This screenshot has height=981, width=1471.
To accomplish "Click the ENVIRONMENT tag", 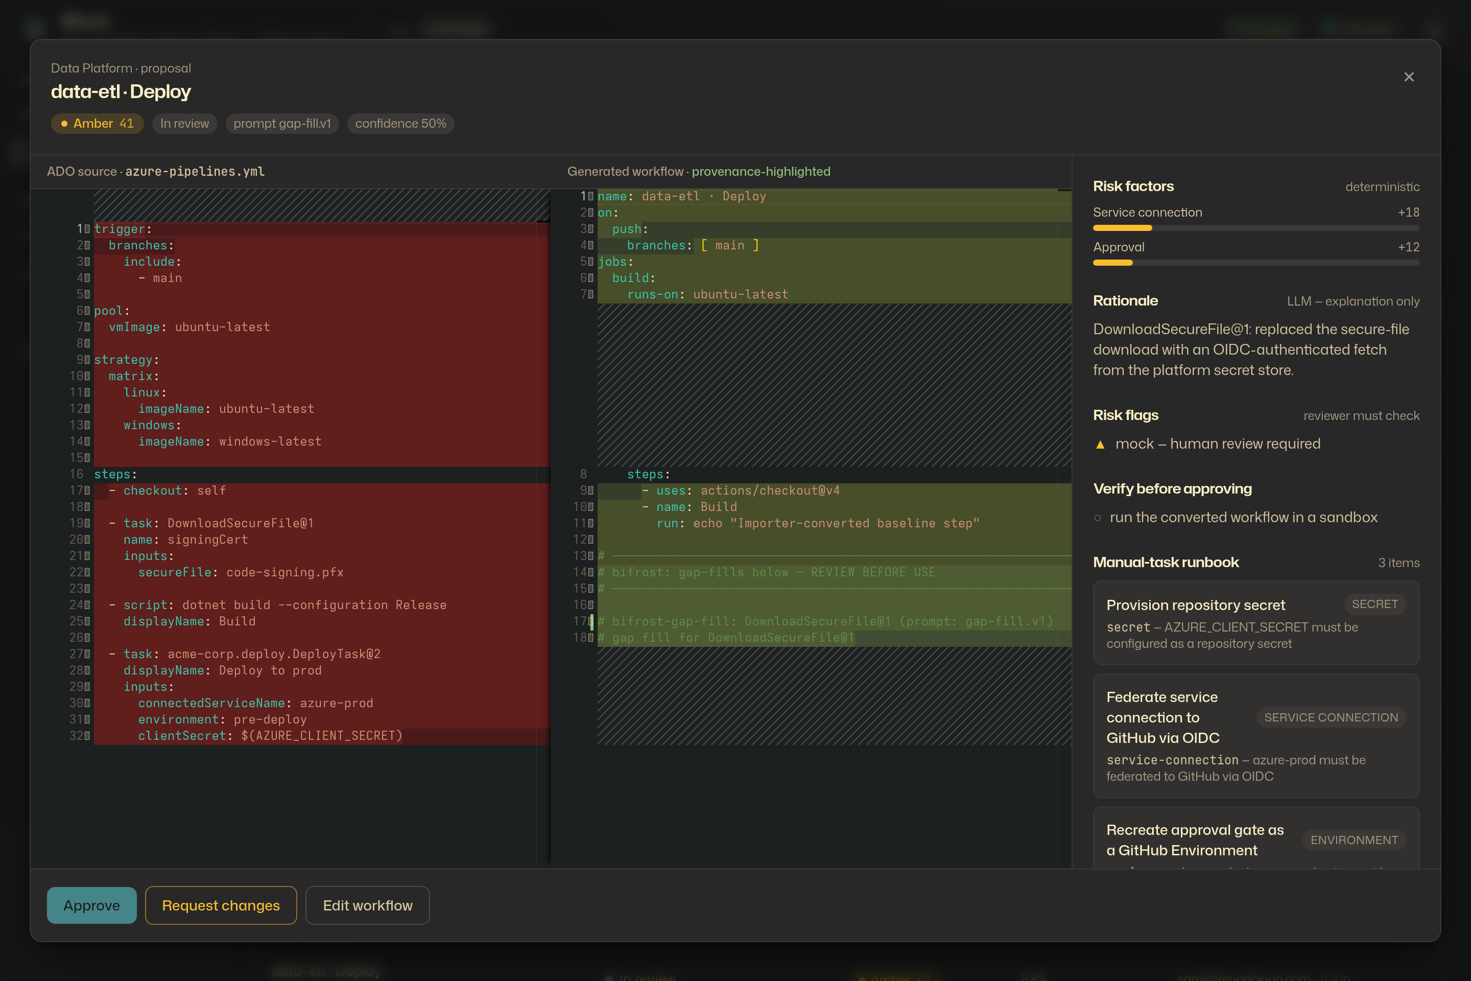I will [1354, 840].
